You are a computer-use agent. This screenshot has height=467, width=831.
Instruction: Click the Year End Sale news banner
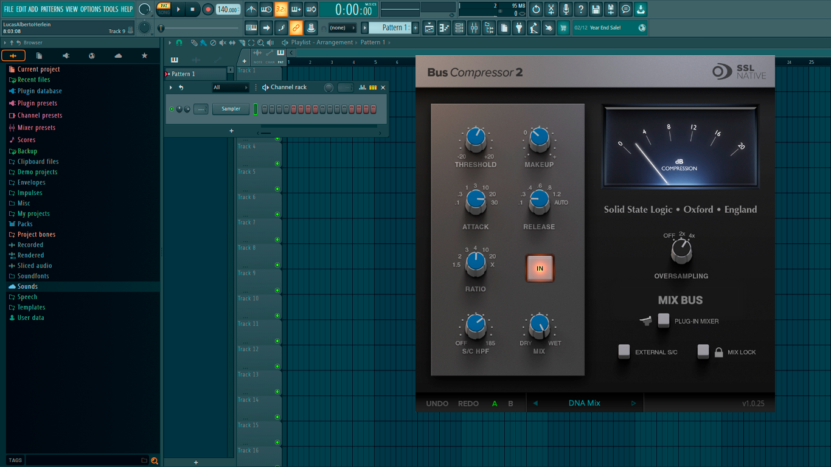tap(610, 27)
